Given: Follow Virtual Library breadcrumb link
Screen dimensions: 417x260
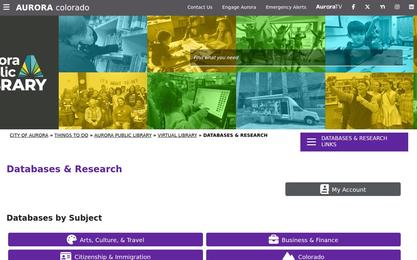Looking at the screenshot, I should click(x=177, y=135).
